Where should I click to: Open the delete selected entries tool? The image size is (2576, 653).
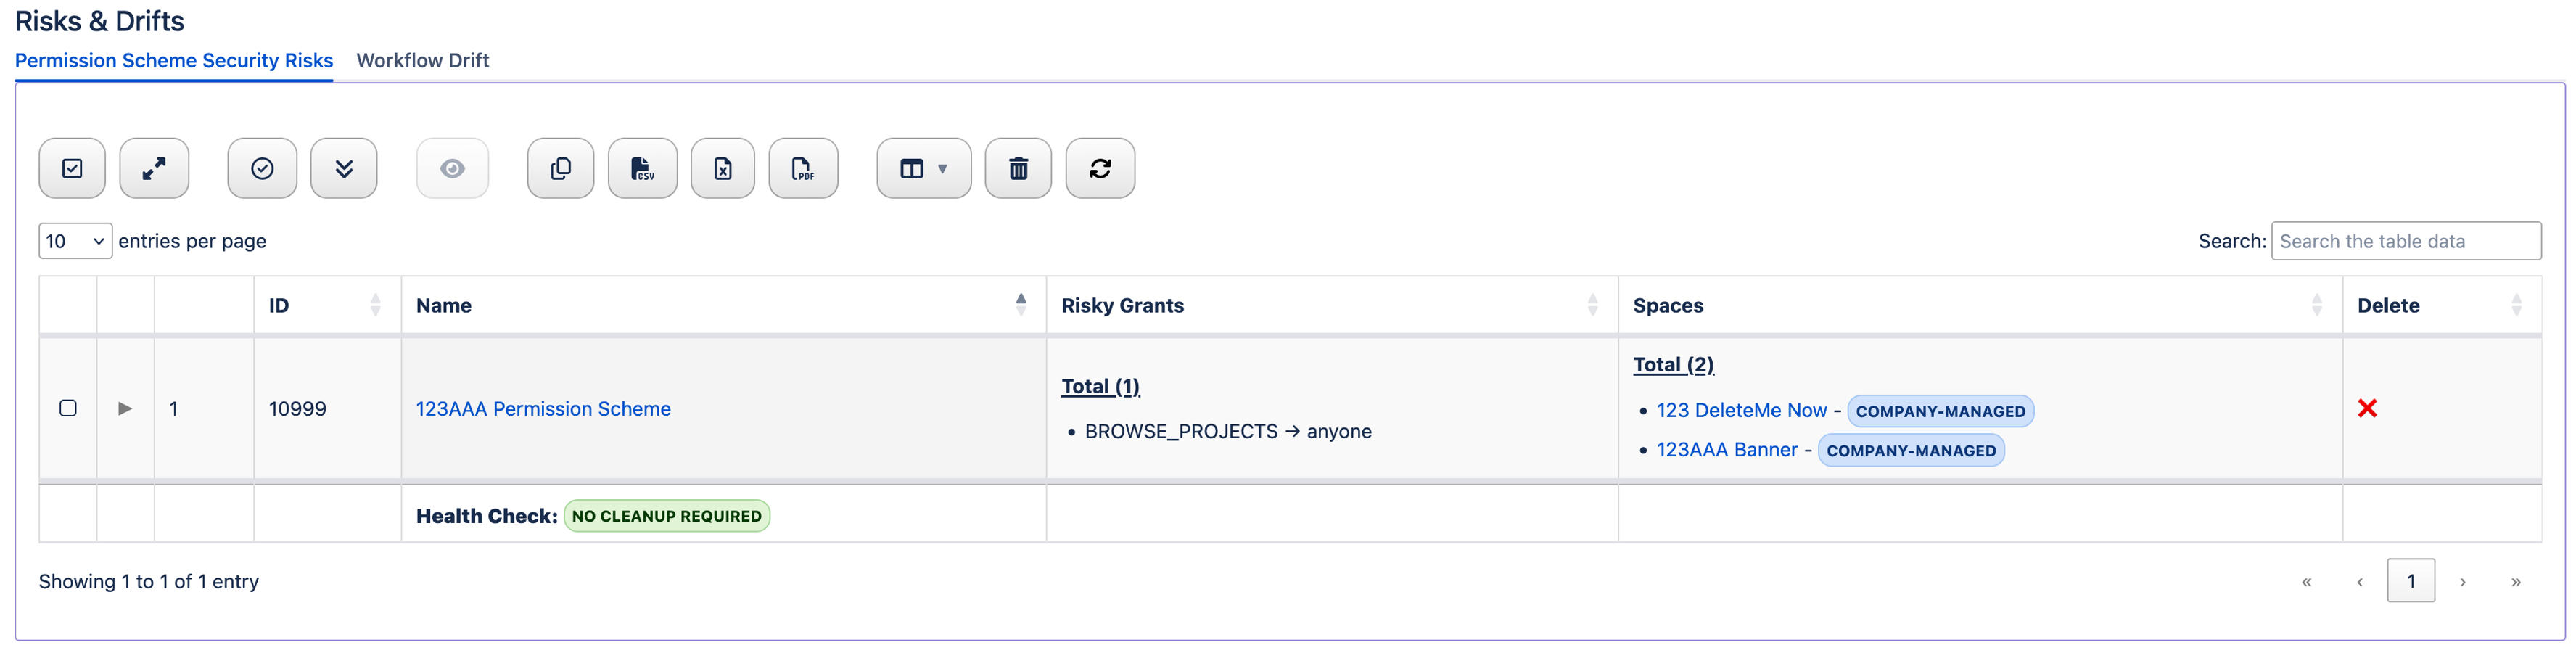pyautogui.click(x=1018, y=168)
